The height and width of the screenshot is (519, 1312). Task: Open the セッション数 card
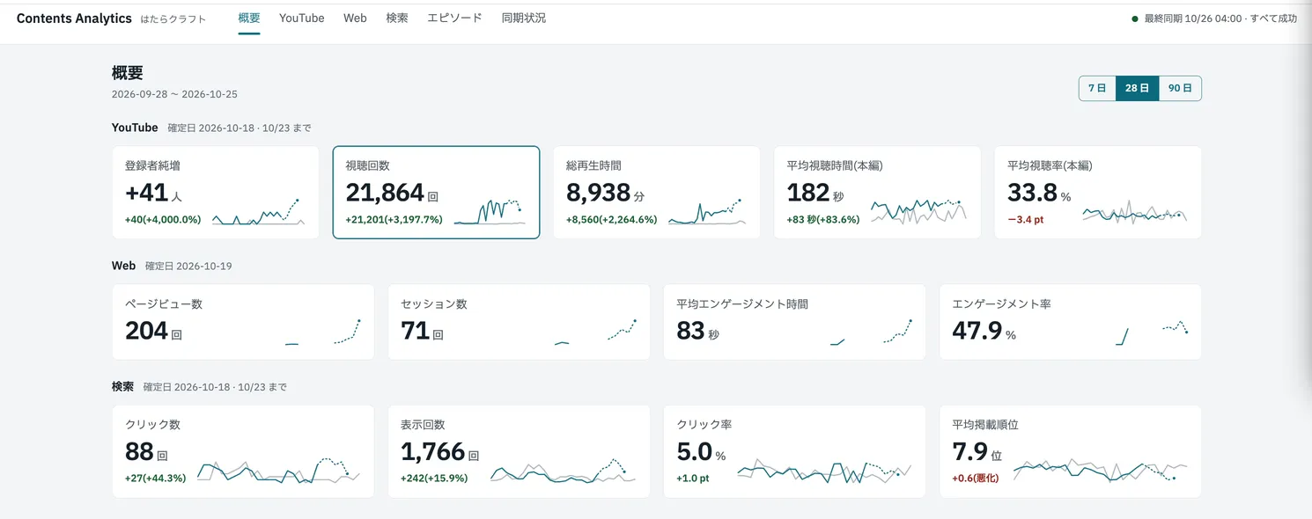519,322
